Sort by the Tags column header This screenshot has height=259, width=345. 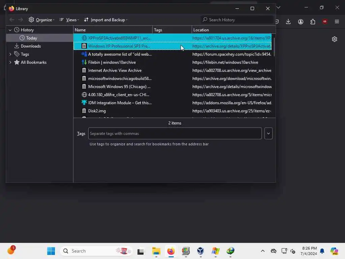point(172,30)
